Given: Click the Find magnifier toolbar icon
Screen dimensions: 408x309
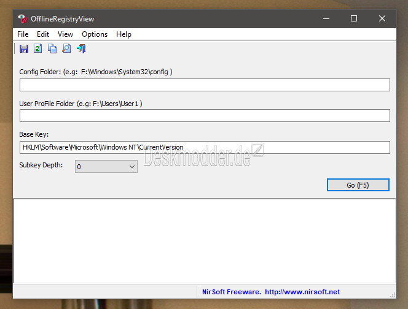Looking at the screenshot, I should click(66, 48).
